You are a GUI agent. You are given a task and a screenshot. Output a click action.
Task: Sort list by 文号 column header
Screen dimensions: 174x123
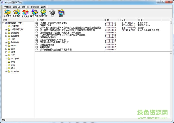tap(129, 20)
